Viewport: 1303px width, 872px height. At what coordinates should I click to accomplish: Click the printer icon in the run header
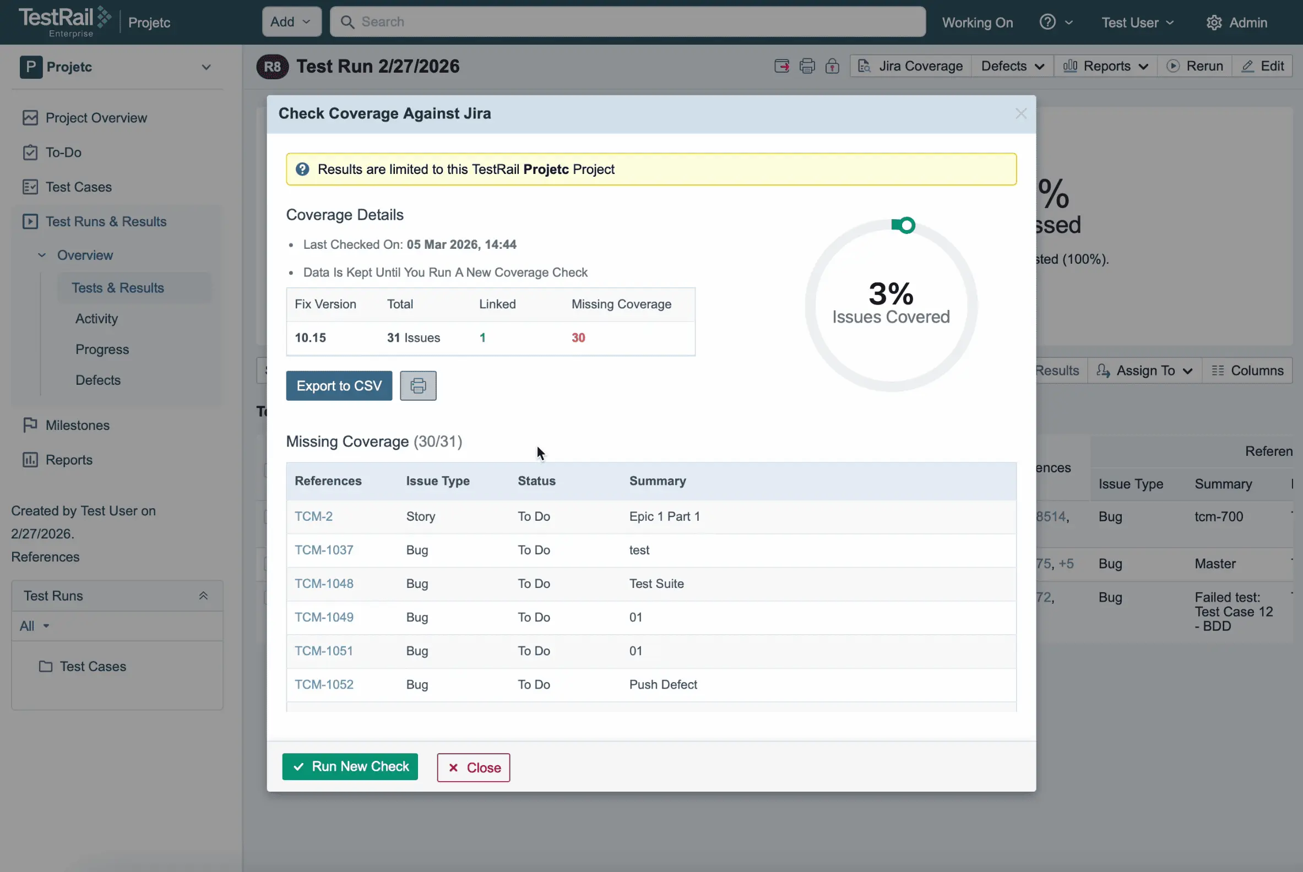click(807, 66)
